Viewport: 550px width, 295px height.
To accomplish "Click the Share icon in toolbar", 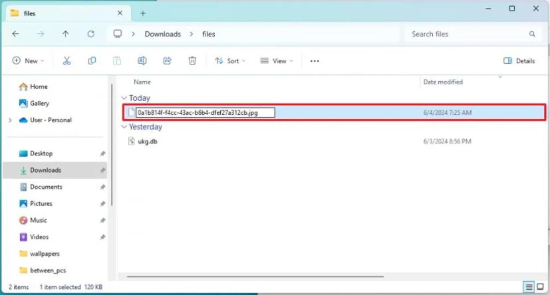I will coord(167,60).
